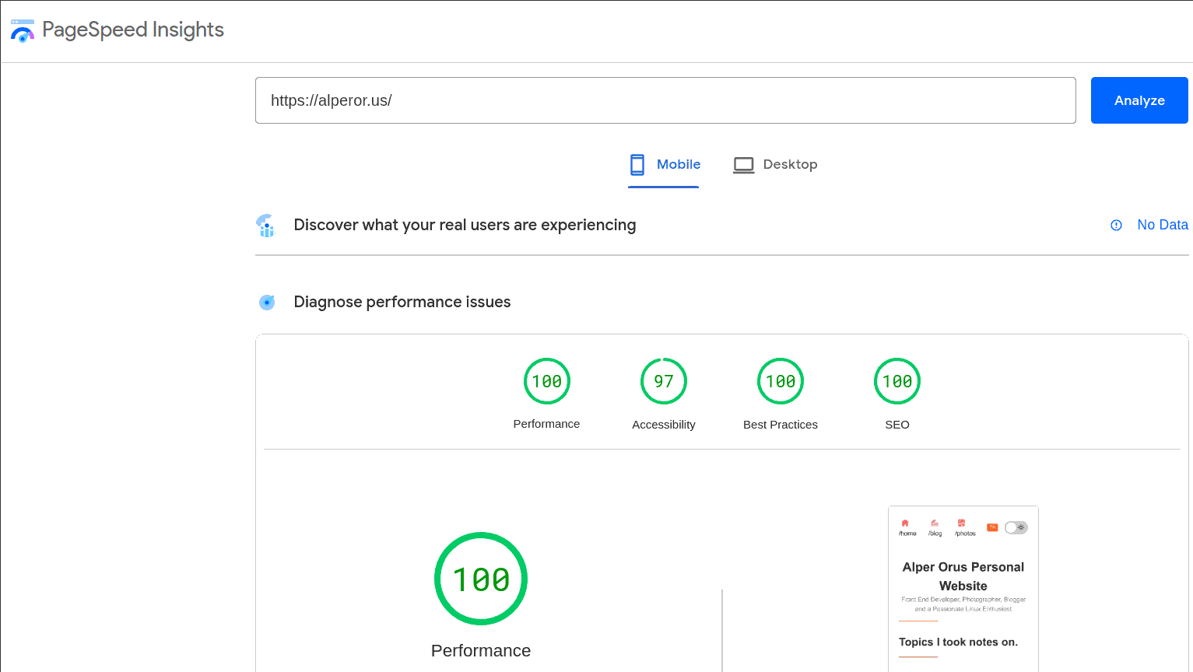The image size is (1193, 672).
Task: Click the mobile phone icon
Action: [x=637, y=164]
